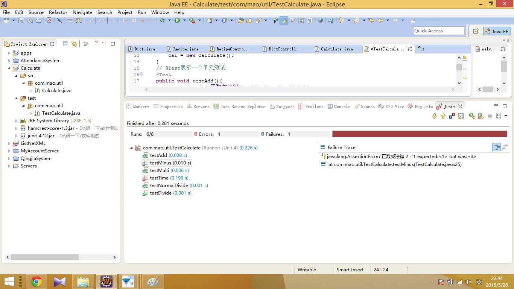
Task: Expand the JRE System Library node
Action: coord(17,121)
